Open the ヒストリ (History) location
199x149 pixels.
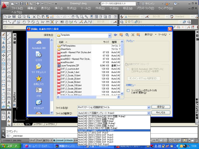39,56
